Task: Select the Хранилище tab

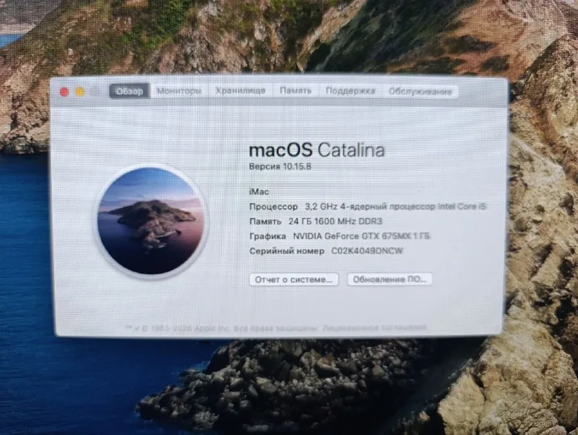Action: click(x=241, y=91)
